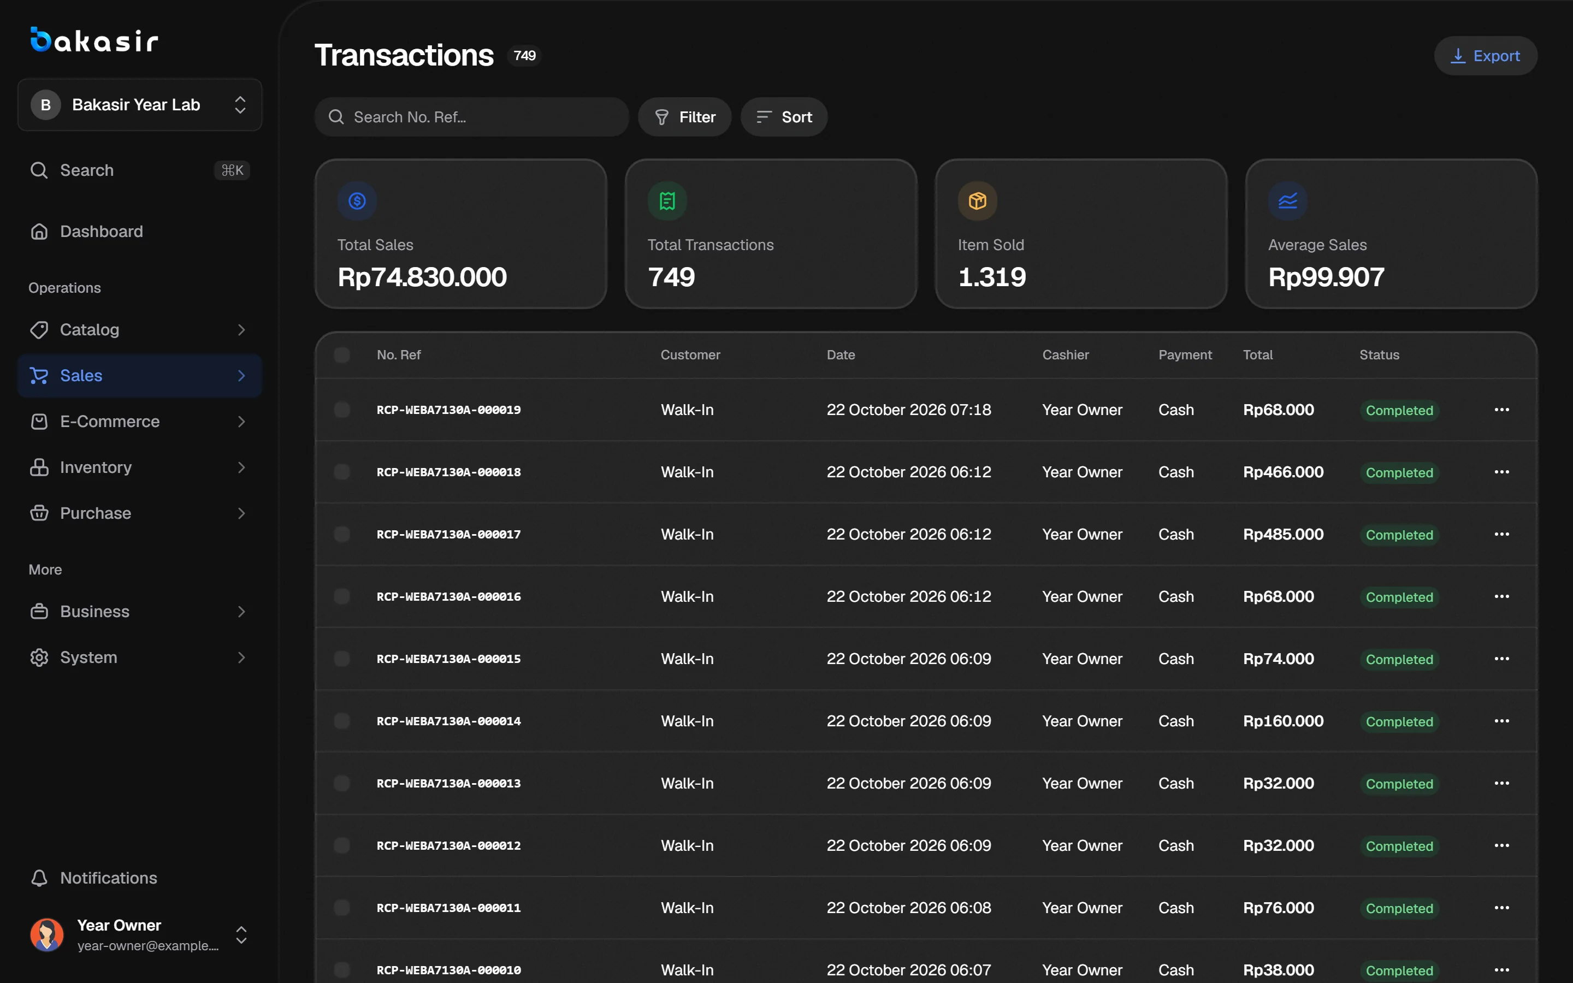This screenshot has width=1573, height=983.
Task: Export the transactions list
Action: (1486, 56)
